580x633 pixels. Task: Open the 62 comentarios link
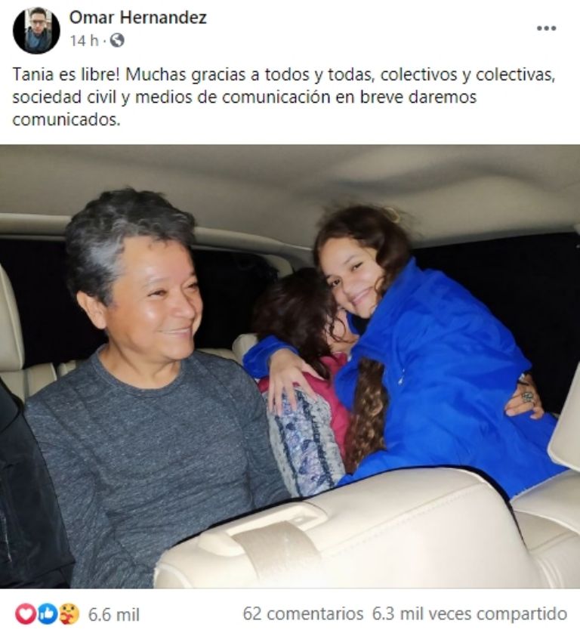(303, 614)
